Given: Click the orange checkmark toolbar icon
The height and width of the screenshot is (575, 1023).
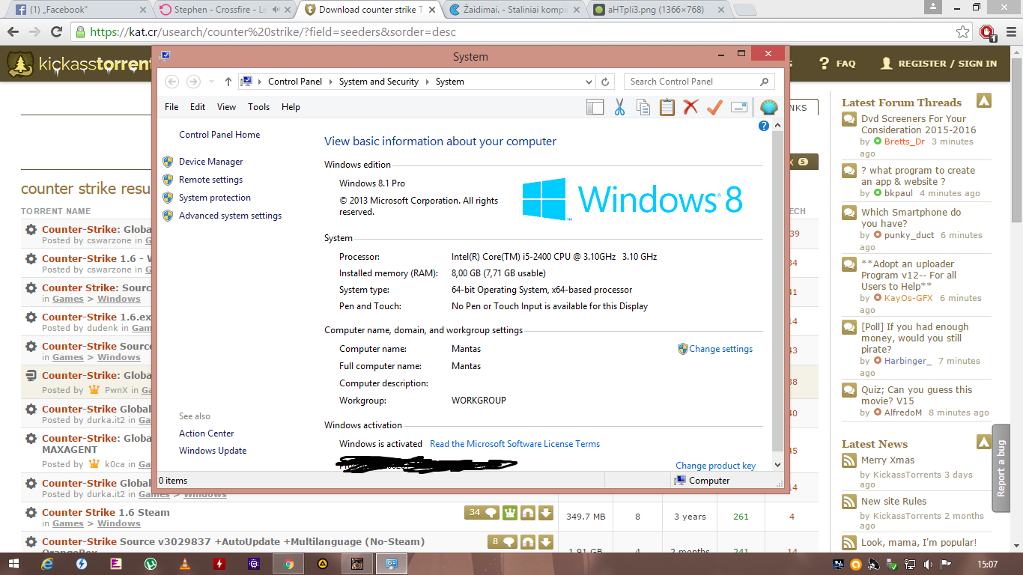Looking at the screenshot, I should [x=714, y=107].
